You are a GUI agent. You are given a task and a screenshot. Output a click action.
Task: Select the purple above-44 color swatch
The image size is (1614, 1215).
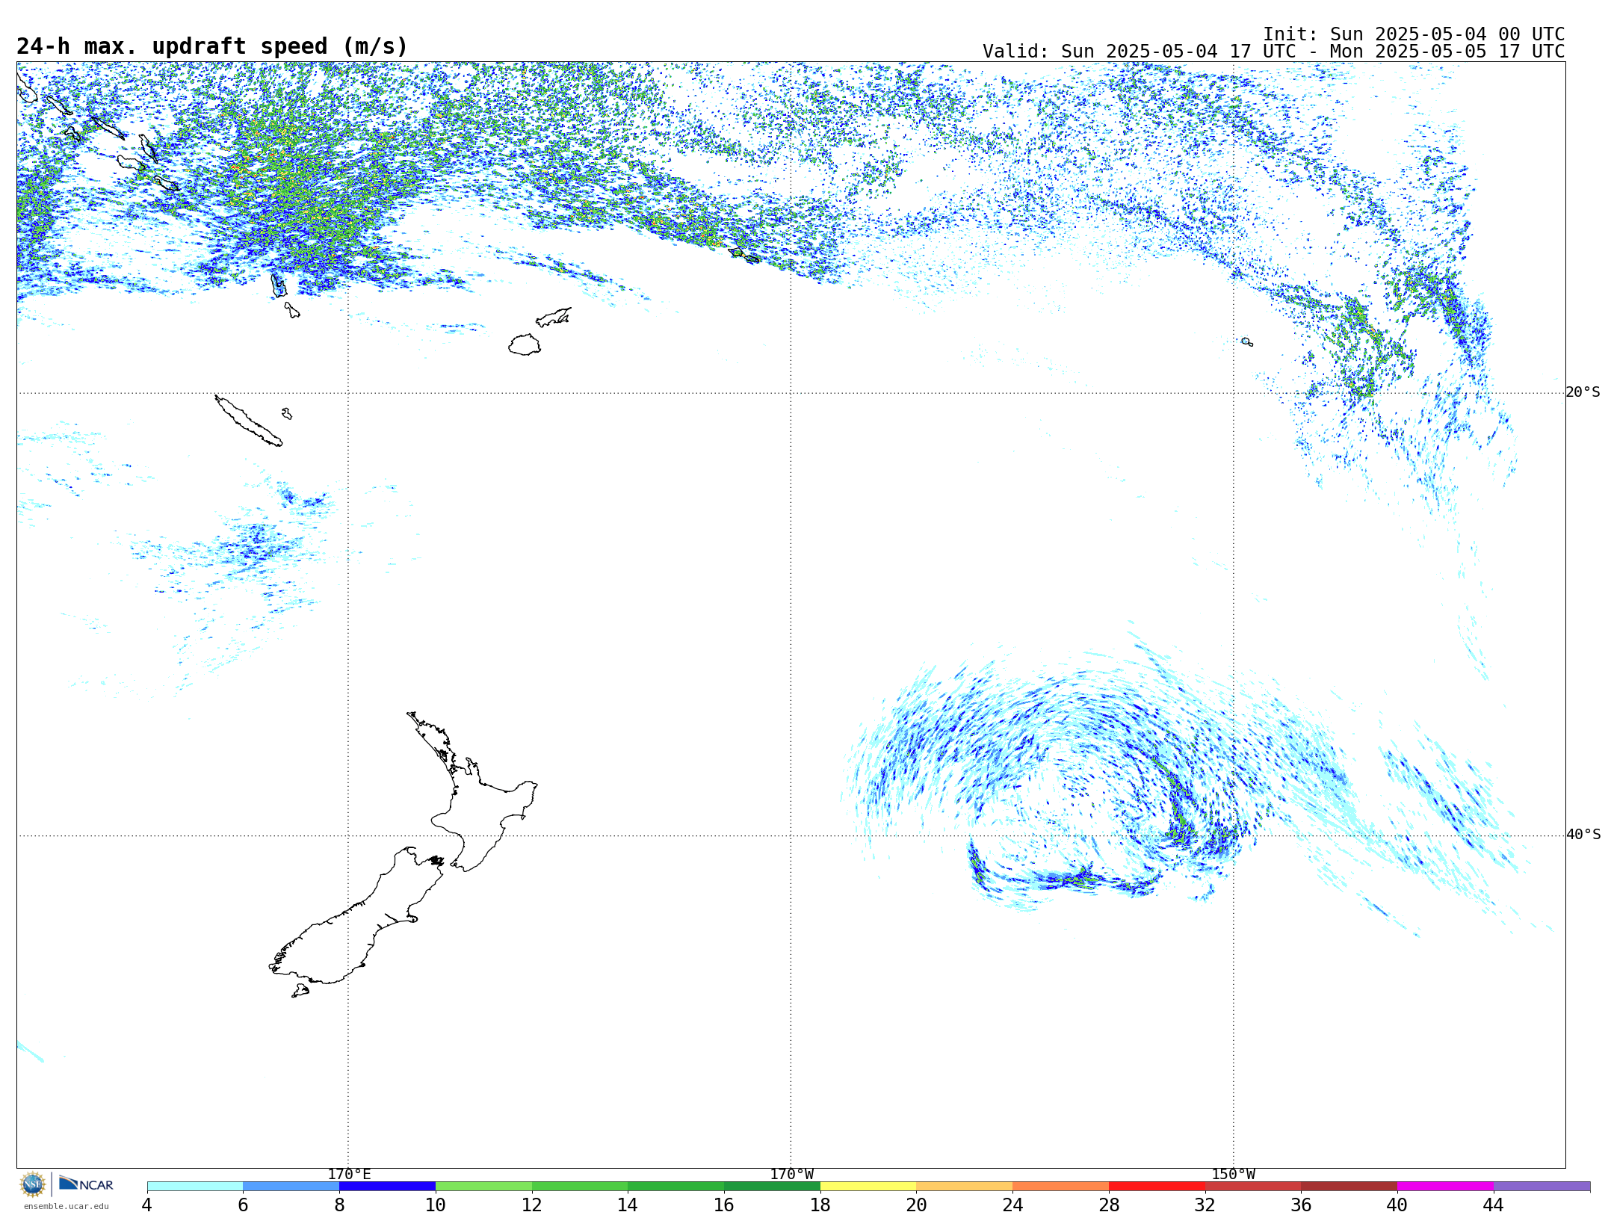coord(1542,1187)
